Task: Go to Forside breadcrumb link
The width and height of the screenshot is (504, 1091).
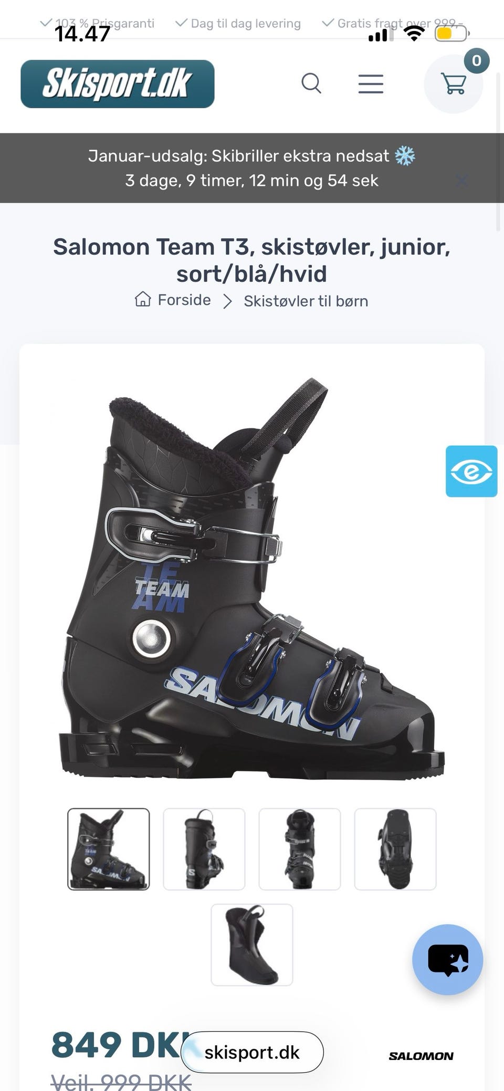Action: click(x=184, y=300)
